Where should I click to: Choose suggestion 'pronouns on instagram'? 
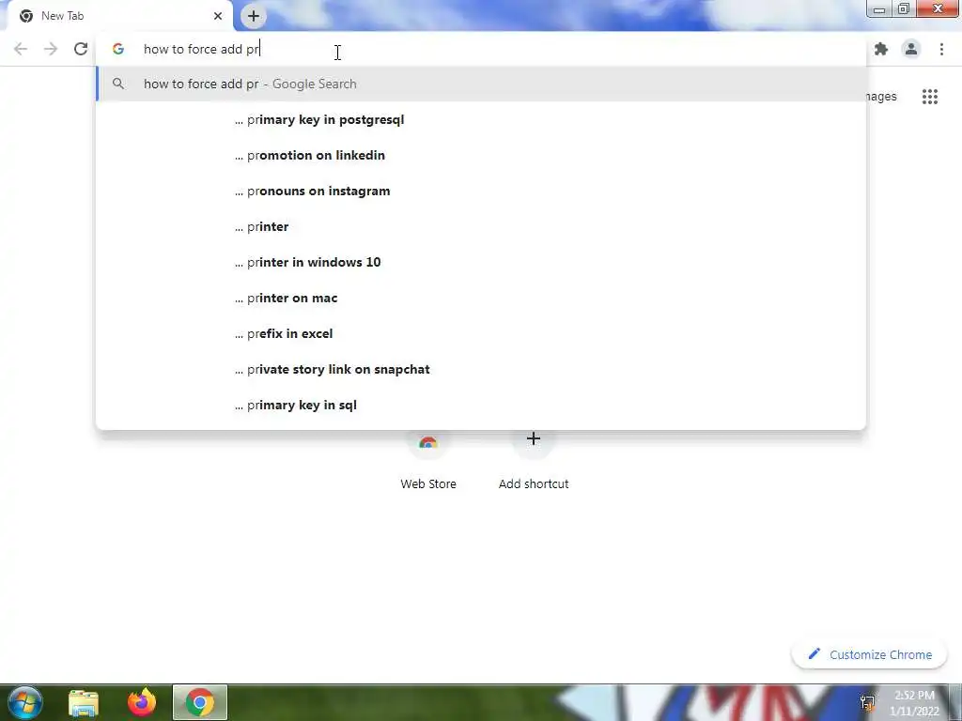(482, 191)
